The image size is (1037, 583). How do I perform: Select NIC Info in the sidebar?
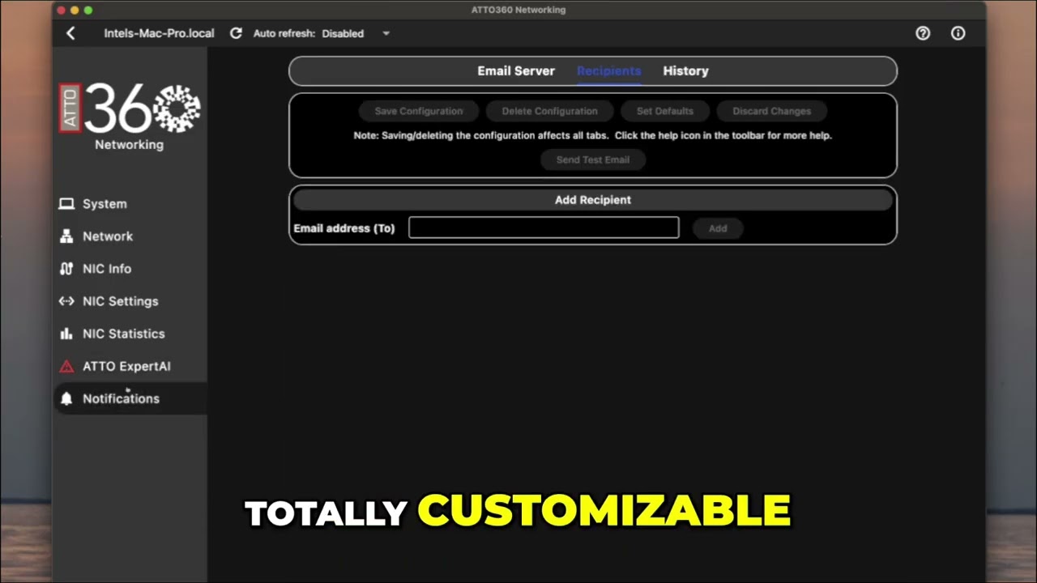pos(130,269)
